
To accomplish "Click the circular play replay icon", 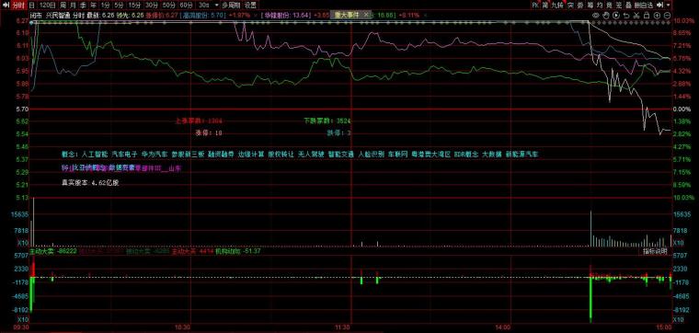I will tap(616, 15).
